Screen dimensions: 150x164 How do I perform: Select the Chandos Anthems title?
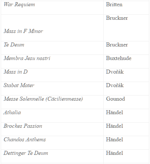(x=25, y=139)
